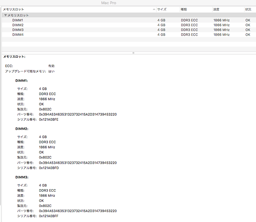Select the DIMM2 row in the list

click(x=129, y=25)
